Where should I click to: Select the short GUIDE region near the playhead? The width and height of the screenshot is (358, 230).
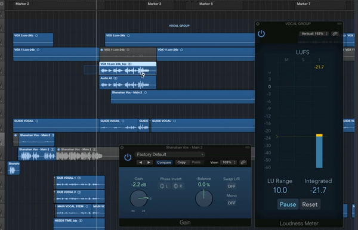pyautogui.click(x=144, y=125)
